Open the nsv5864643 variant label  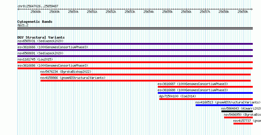[241, 108]
